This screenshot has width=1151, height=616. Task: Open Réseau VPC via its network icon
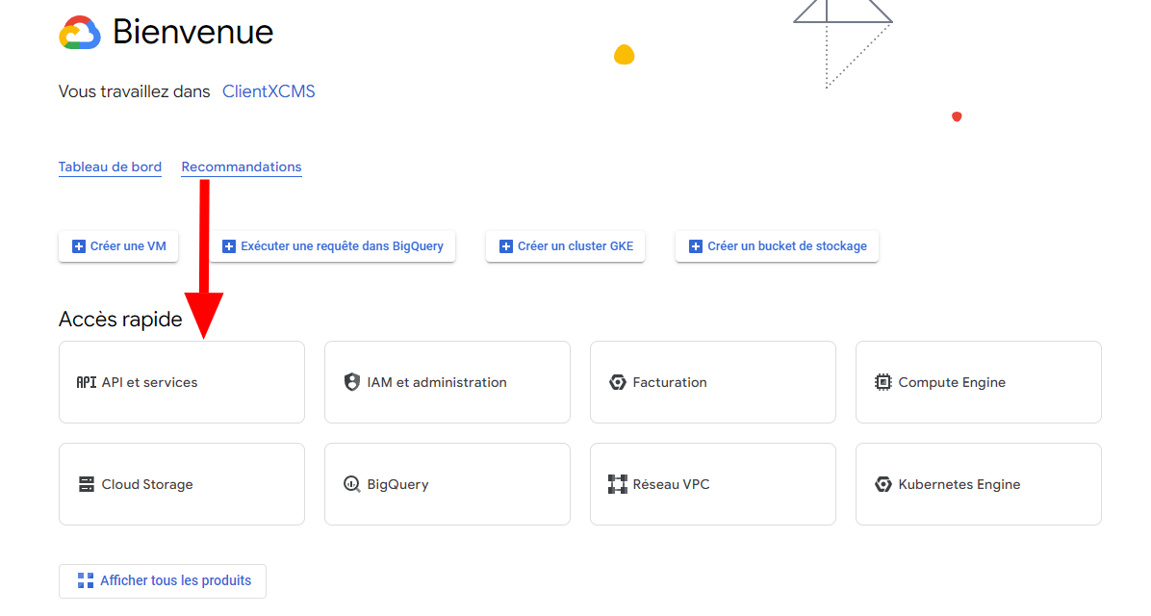[x=618, y=484]
